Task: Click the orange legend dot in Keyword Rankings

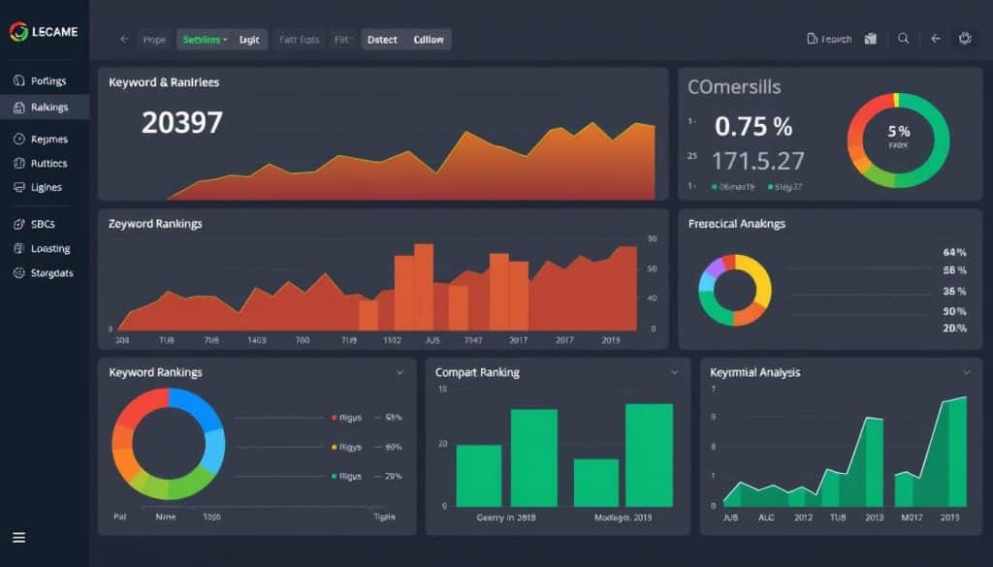Action: (334, 447)
